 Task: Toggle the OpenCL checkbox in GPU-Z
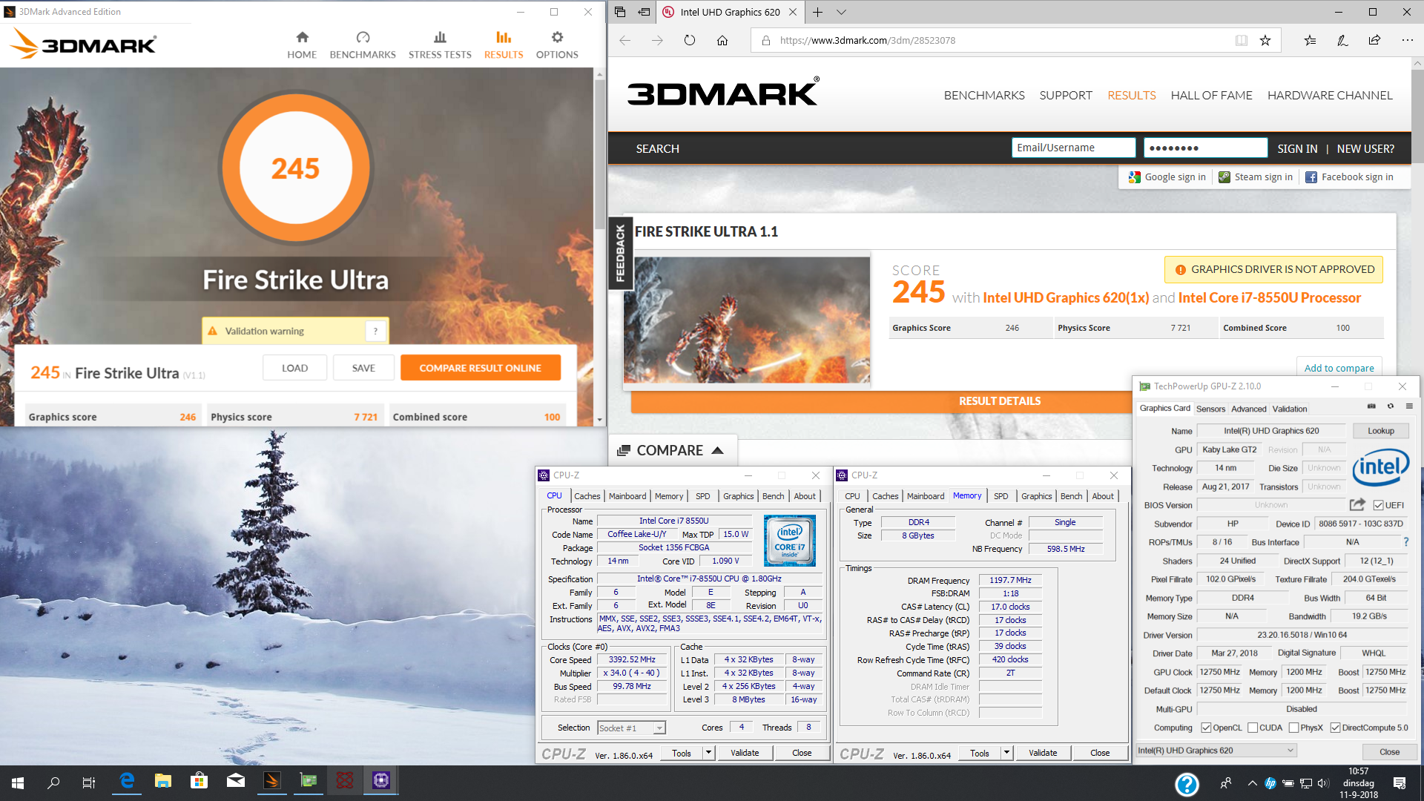pyautogui.click(x=1206, y=728)
